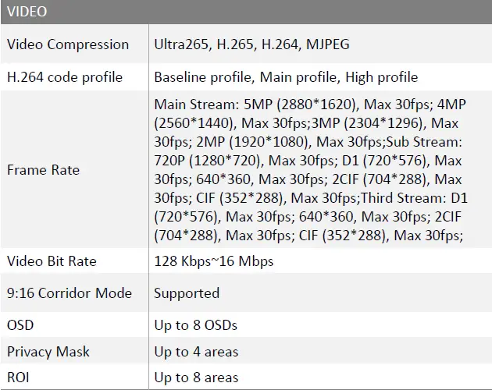Select the 9:16 Corridor Mode label
The image size is (492, 390).
tap(70, 293)
